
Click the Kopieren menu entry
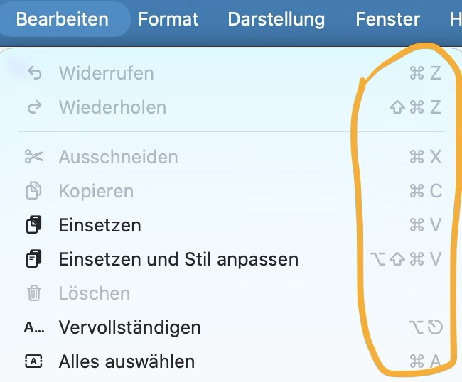(x=231, y=191)
